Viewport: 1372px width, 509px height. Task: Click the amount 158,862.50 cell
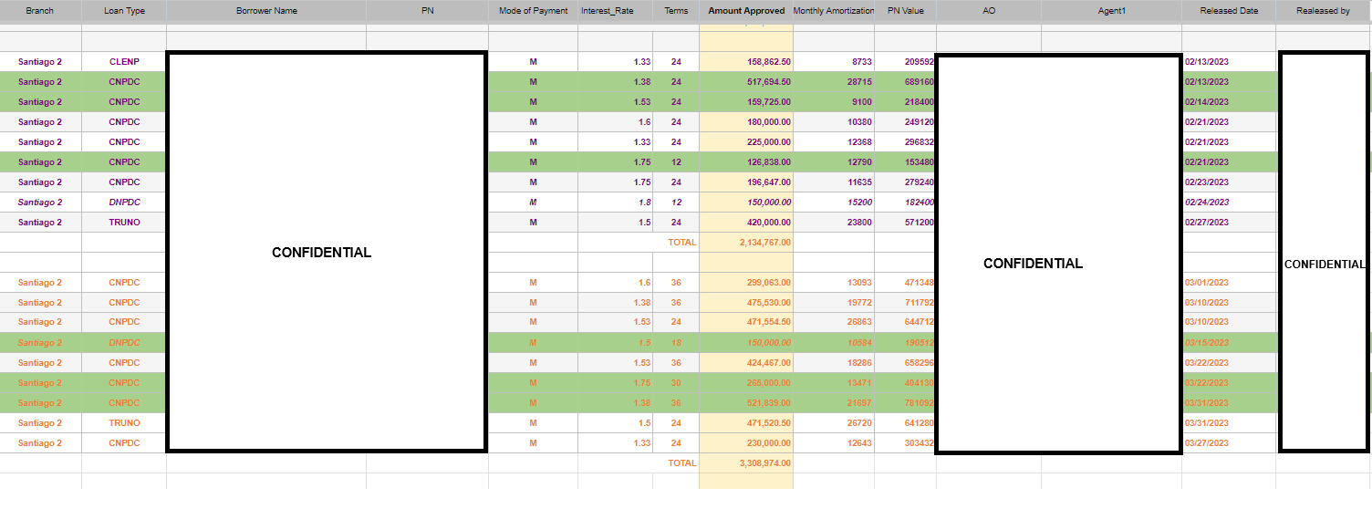point(746,62)
